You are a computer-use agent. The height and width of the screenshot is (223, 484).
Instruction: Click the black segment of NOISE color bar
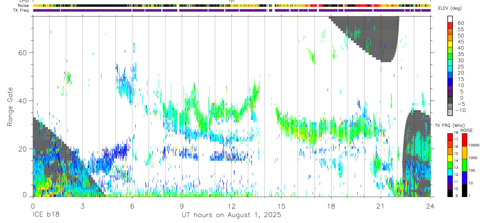tap(464, 190)
